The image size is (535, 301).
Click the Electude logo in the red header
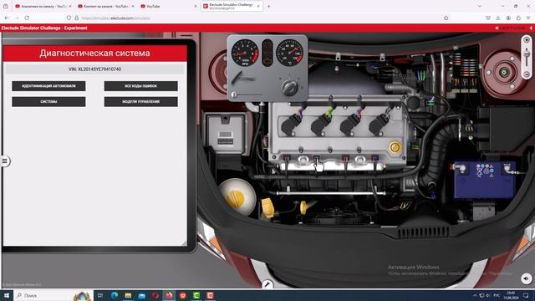(x=511, y=28)
